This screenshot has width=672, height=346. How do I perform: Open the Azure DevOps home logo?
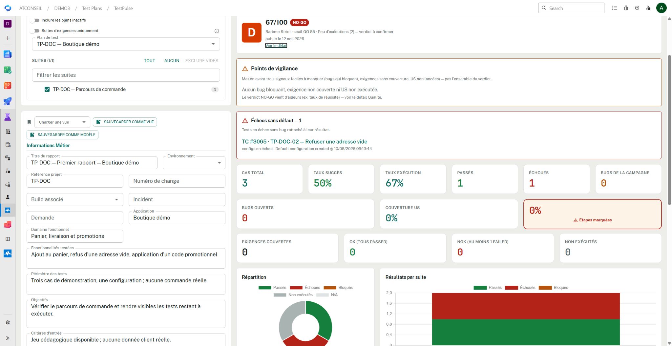[8, 8]
